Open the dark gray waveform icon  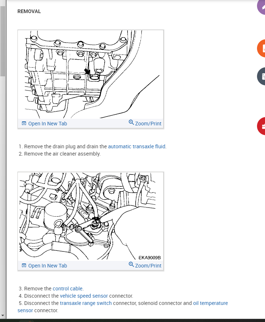click(261, 76)
